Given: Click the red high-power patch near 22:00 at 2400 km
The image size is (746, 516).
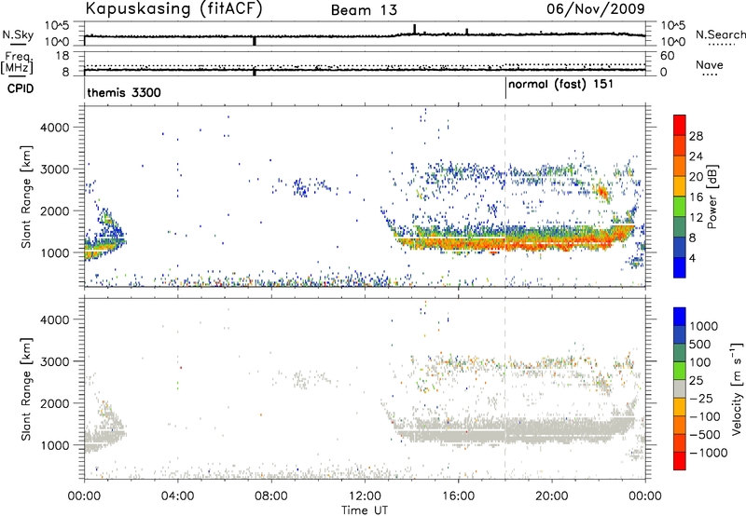Looking at the screenshot, I should tap(602, 193).
